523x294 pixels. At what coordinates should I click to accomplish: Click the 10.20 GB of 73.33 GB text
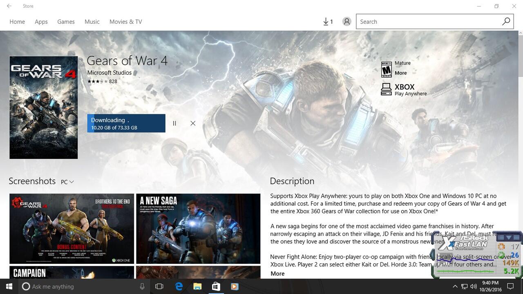click(114, 128)
